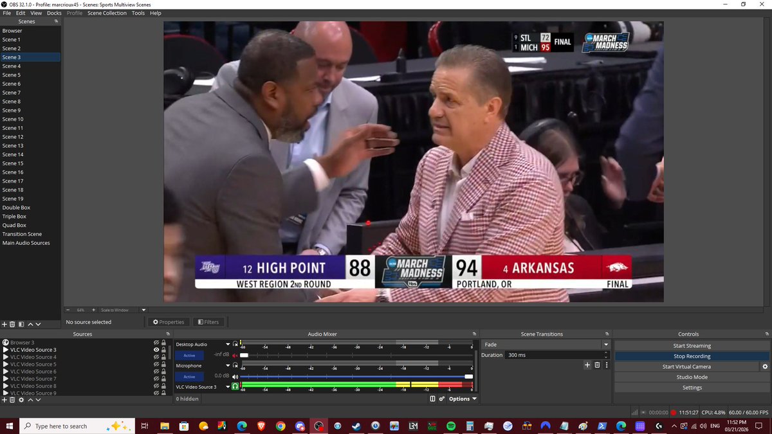Toggle monitoring headphones for VLC Video Source 3
Screen dimensions: 772x434
coord(235,386)
